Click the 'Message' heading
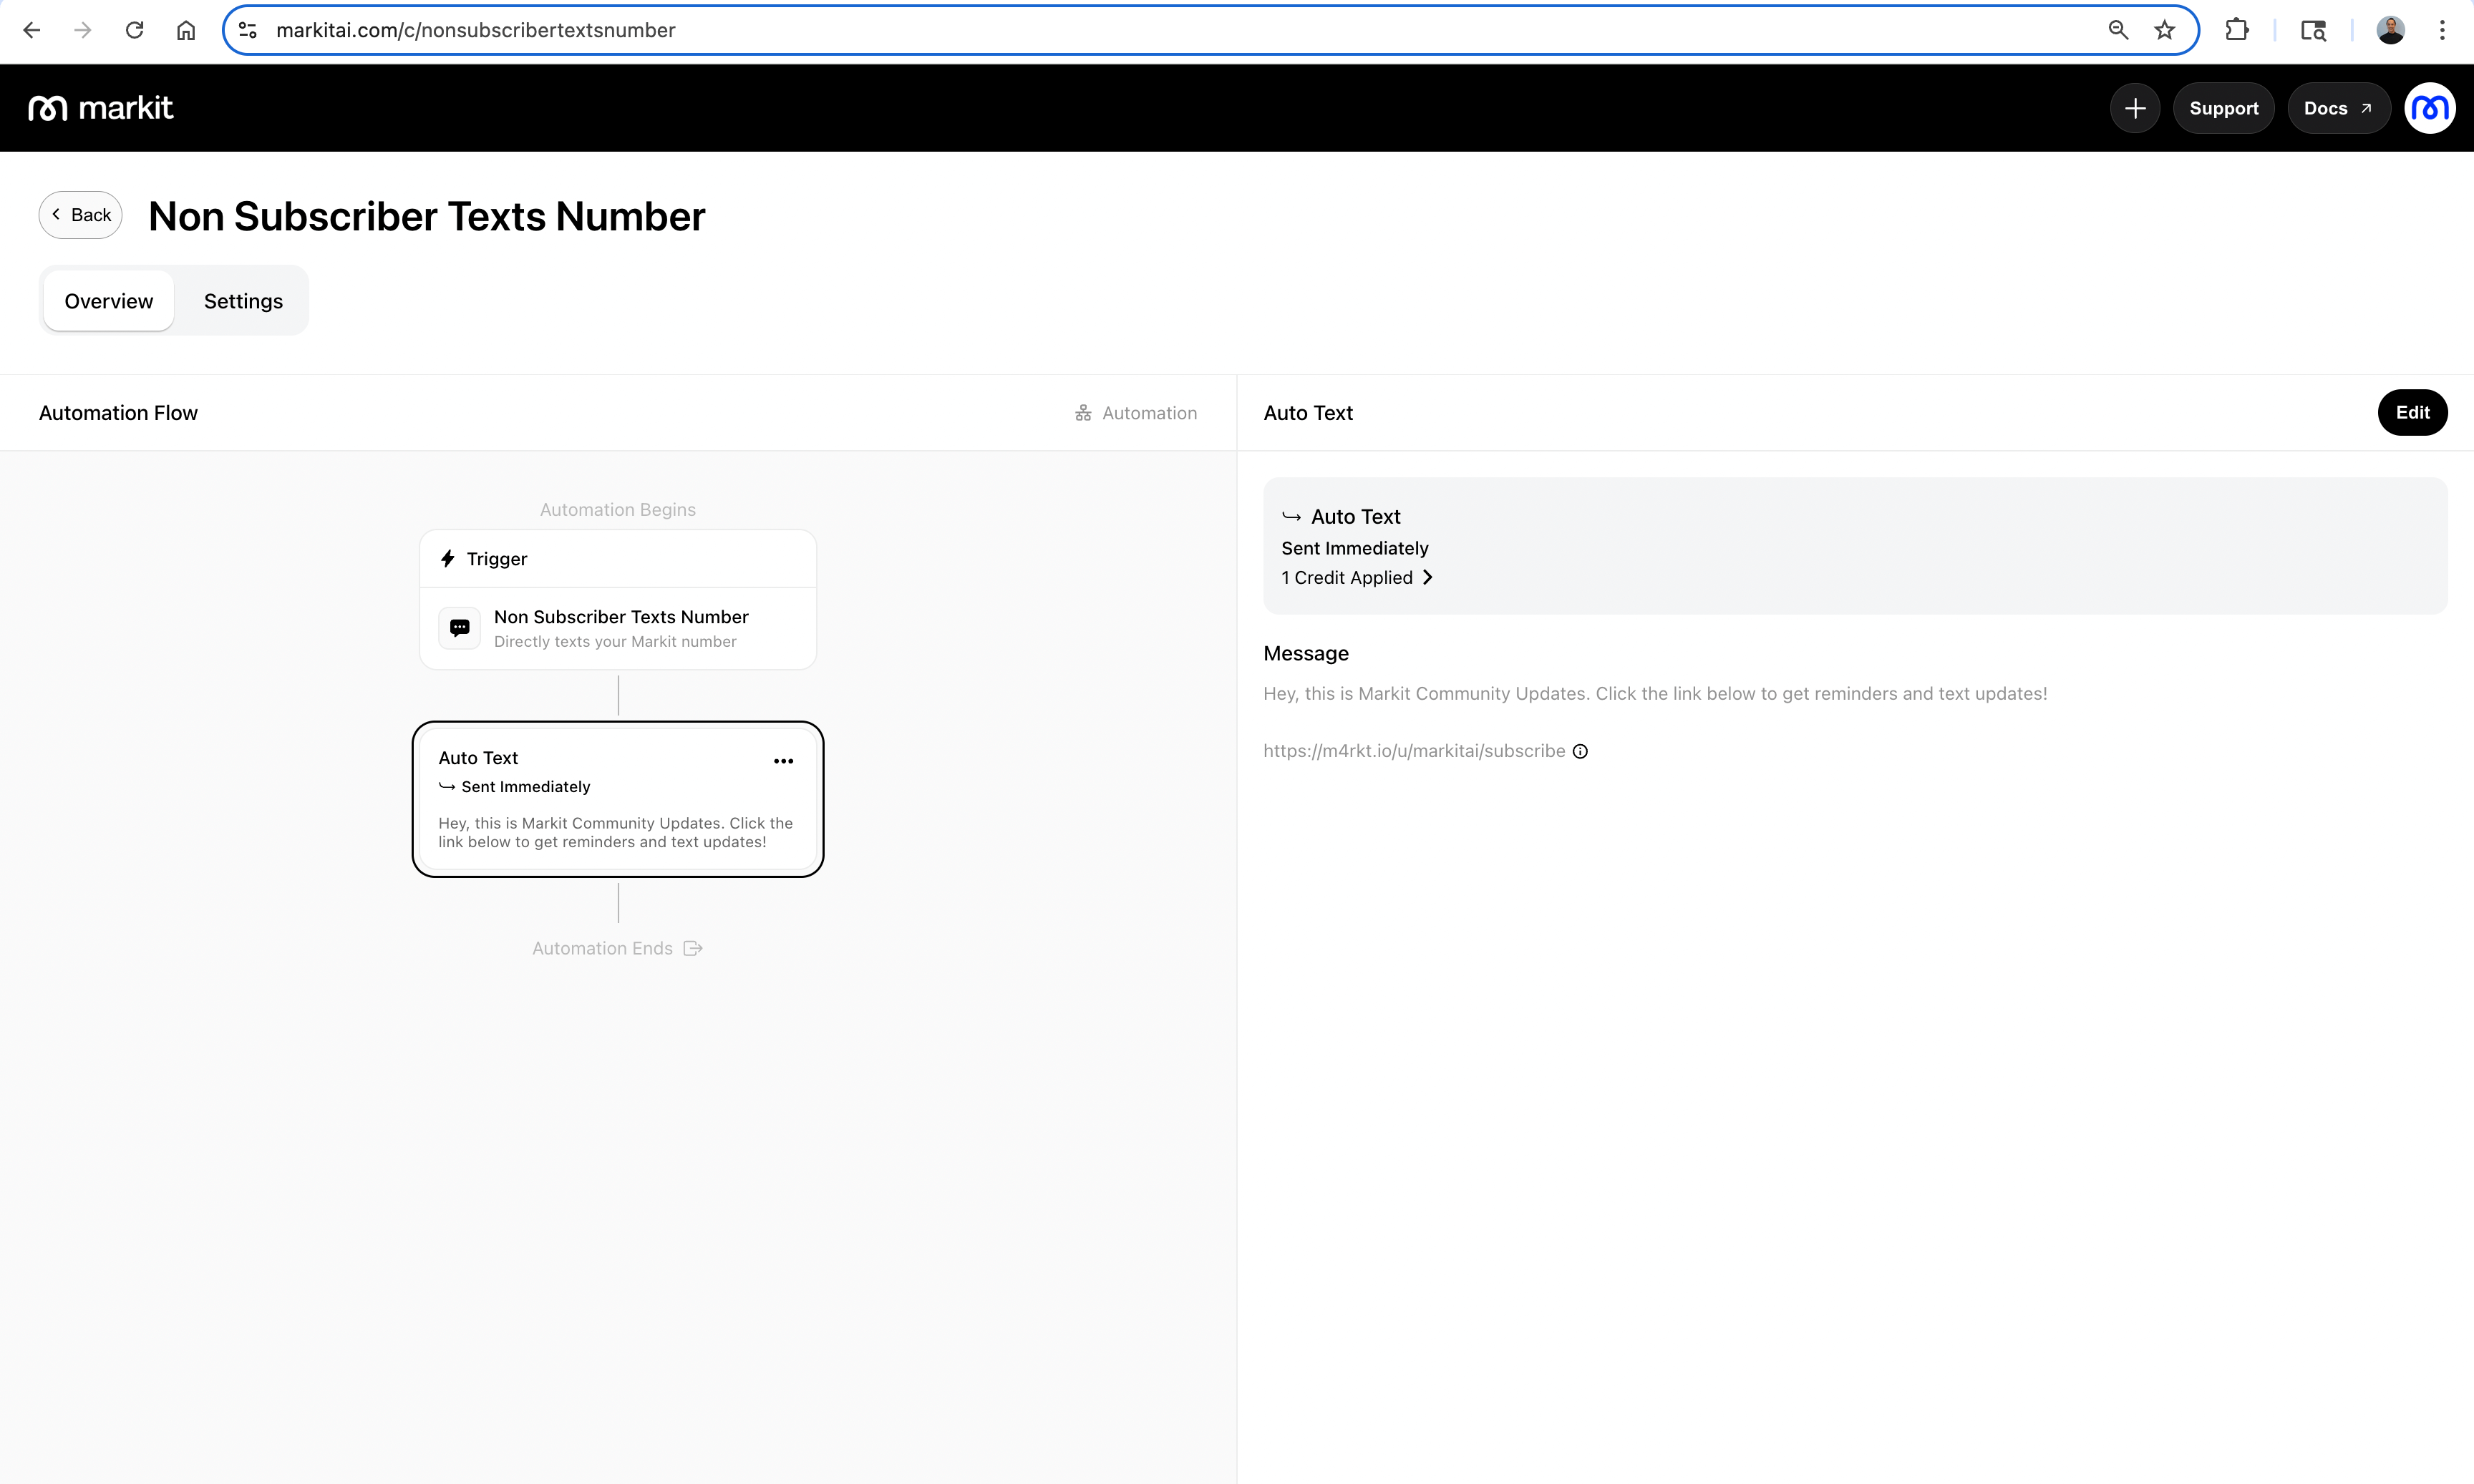 pyautogui.click(x=1306, y=653)
